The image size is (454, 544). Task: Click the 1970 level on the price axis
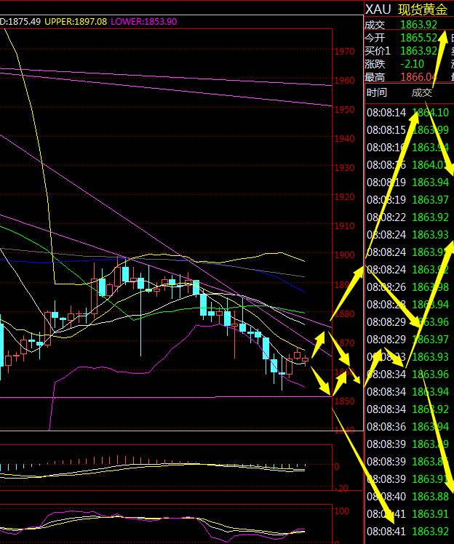(x=344, y=52)
